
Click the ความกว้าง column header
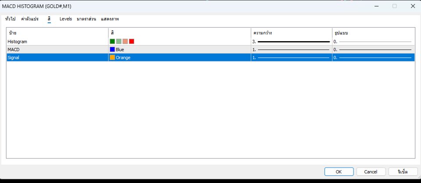291,33
